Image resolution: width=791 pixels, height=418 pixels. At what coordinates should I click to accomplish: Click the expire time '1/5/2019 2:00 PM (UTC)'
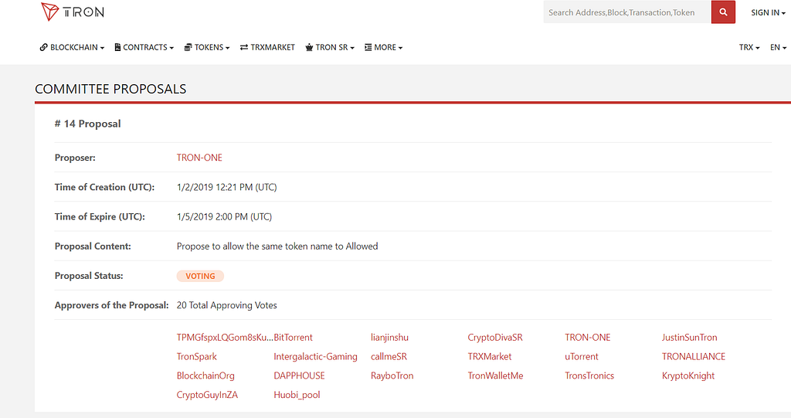224,216
